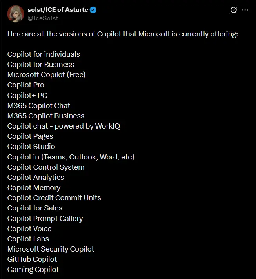Open the solst/ICE of Astarte display name
Viewport: 256px width, 279px height.
click(x=56, y=10)
